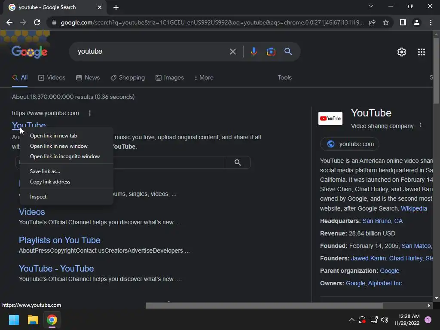Image resolution: width=440 pixels, height=330 pixels.
Task: Select Inspect from the context menu
Action: (x=67, y=197)
